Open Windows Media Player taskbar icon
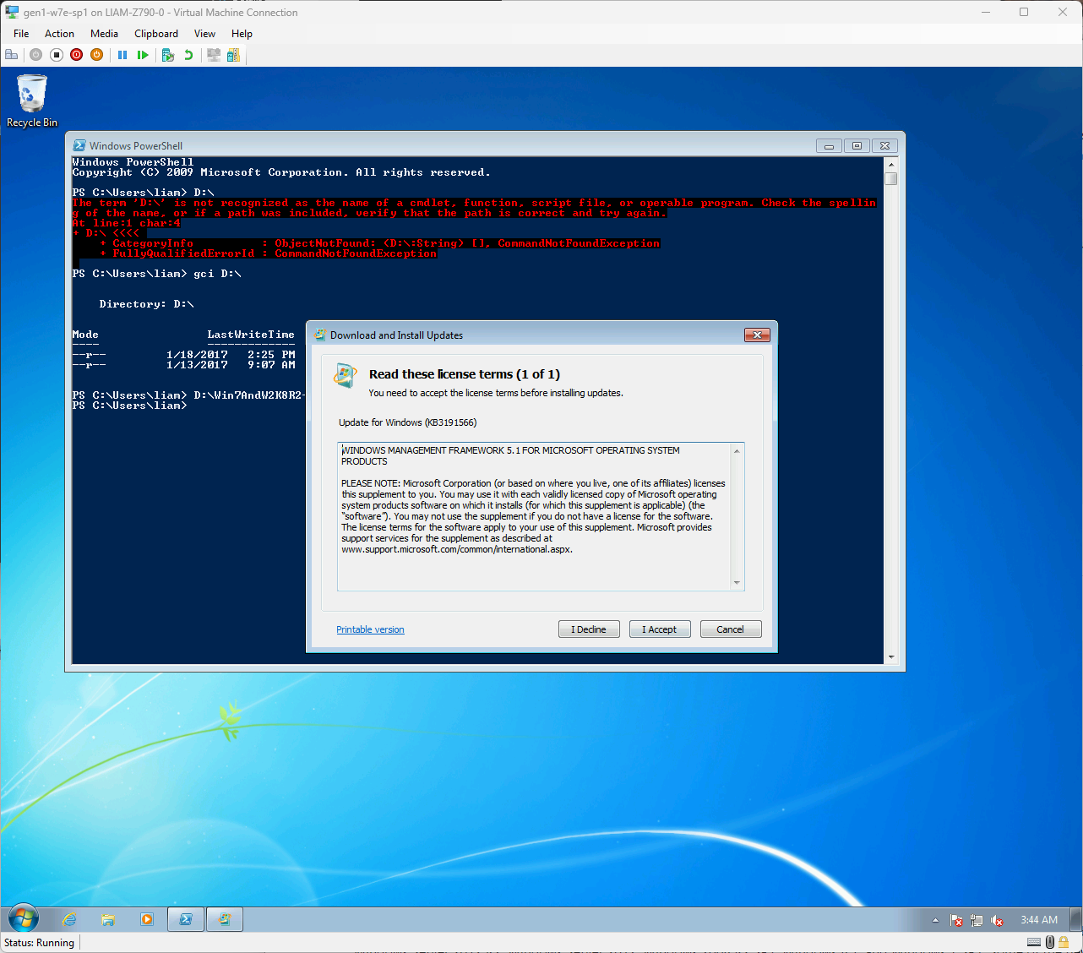Viewport: 1083px width, 953px height. coord(147,919)
